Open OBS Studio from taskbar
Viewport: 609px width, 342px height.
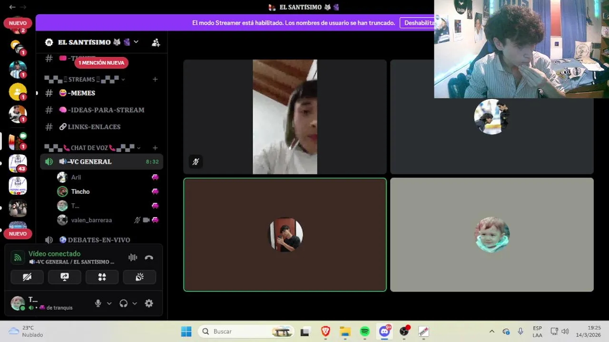pyautogui.click(x=404, y=332)
